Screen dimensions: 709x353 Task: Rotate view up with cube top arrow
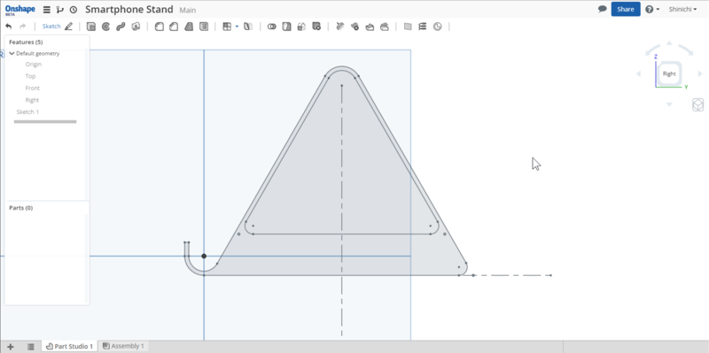(669, 43)
